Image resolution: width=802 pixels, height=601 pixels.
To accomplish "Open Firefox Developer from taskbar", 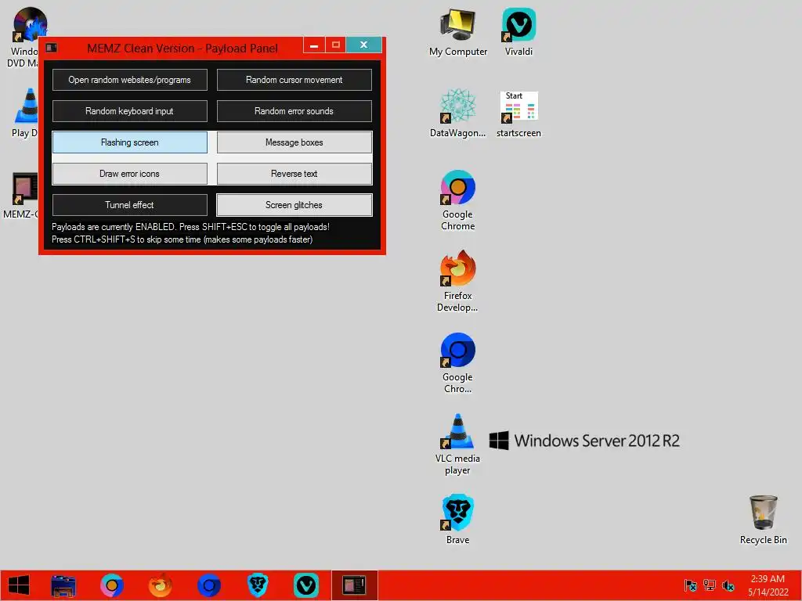I will point(160,585).
